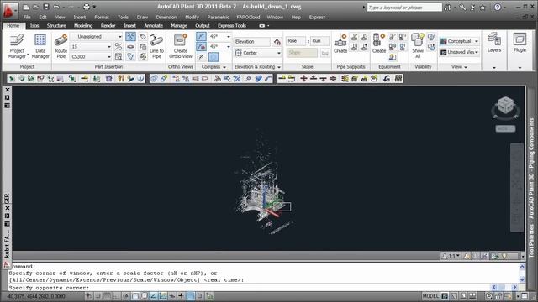Screen dimensions: 538x302
Task: Open the second 45° compass angle dropdown
Action: [219, 46]
